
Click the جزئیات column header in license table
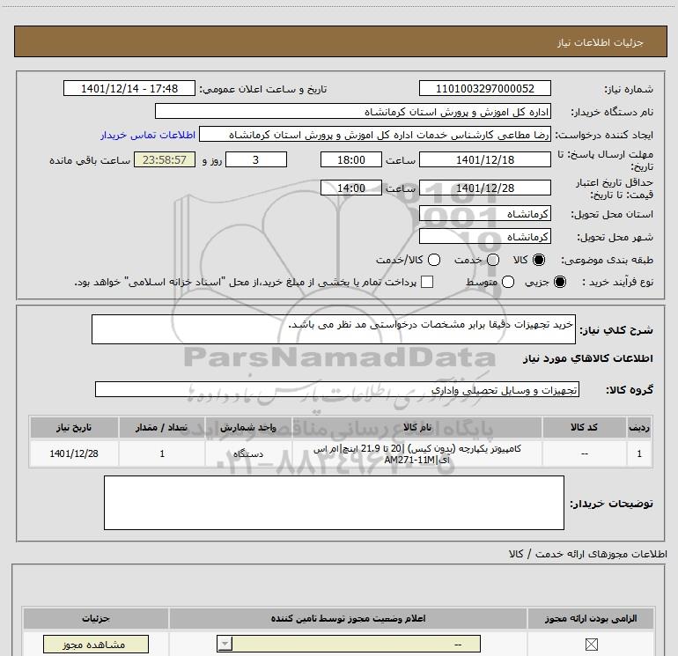pyautogui.click(x=96, y=618)
